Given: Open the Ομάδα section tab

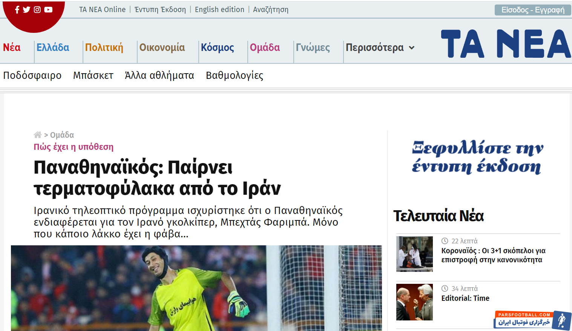Looking at the screenshot, I should point(265,48).
